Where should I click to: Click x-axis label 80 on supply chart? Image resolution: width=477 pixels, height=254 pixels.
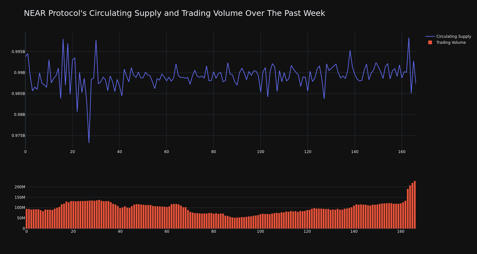click(x=214, y=152)
